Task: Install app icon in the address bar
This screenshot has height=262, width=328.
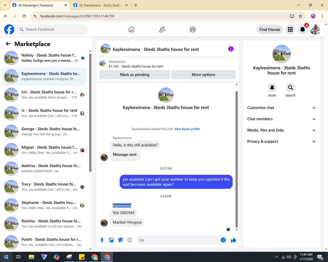Action: [292, 16]
